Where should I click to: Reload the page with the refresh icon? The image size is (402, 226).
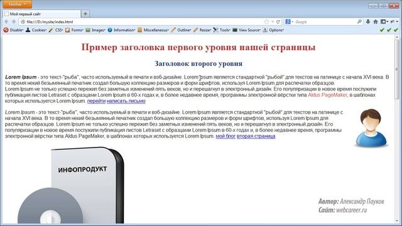click(278, 22)
